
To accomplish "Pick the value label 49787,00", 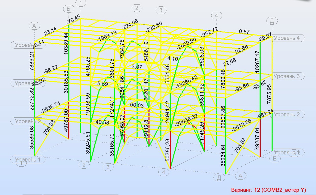I will 66,121.
